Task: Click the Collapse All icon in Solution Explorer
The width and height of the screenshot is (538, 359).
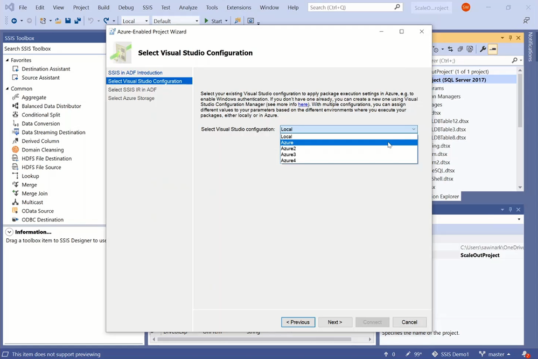Action: pyautogui.click(x=460, y=49)
